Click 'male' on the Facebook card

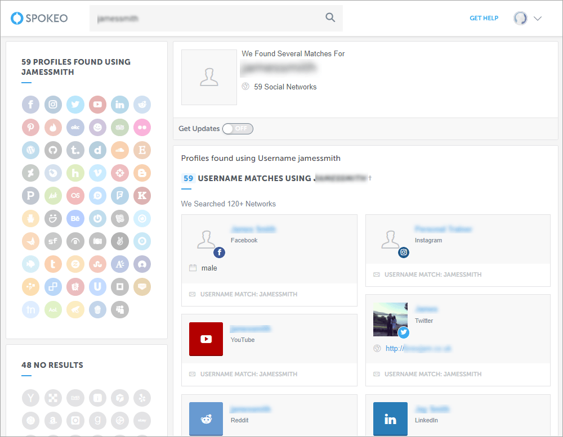click(x=209, y=268)
